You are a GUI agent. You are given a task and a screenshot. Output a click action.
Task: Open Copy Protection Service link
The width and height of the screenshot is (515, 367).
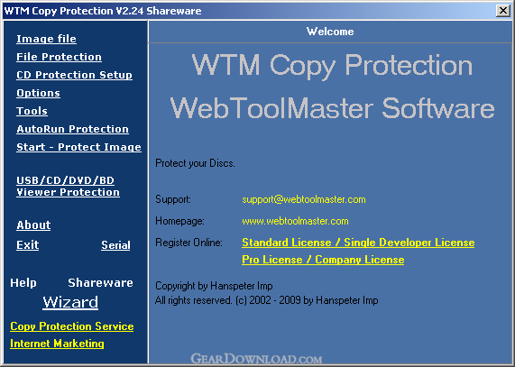(72, 326)
